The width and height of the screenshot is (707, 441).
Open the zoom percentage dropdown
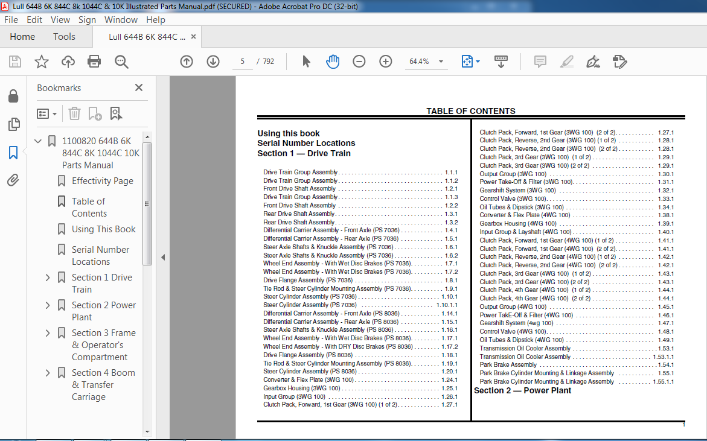pos(441,62)
